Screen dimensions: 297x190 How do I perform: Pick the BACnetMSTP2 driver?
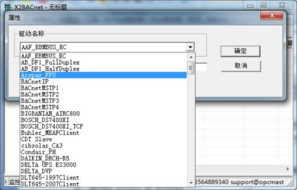(103, 94)
